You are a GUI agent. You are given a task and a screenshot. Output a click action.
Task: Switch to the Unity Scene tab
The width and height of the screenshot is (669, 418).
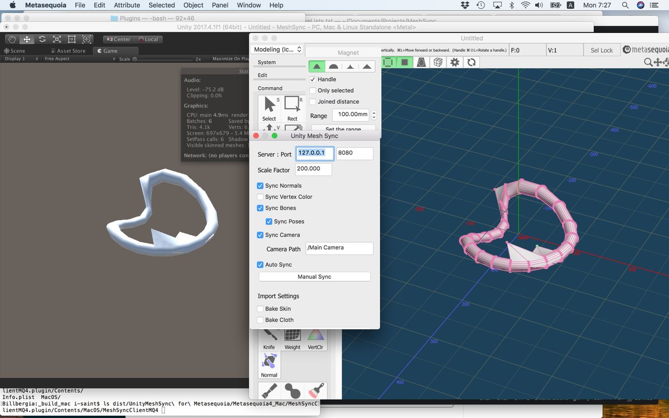click(14, 51)
